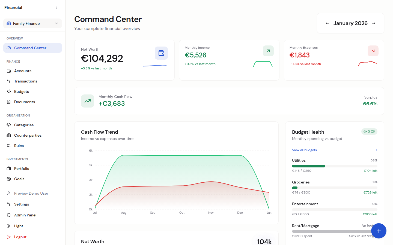This screenshot has height=245, width=393.
Task: Open the Admin Panel page
Action: pyautogui.click(x=25, y=215)
